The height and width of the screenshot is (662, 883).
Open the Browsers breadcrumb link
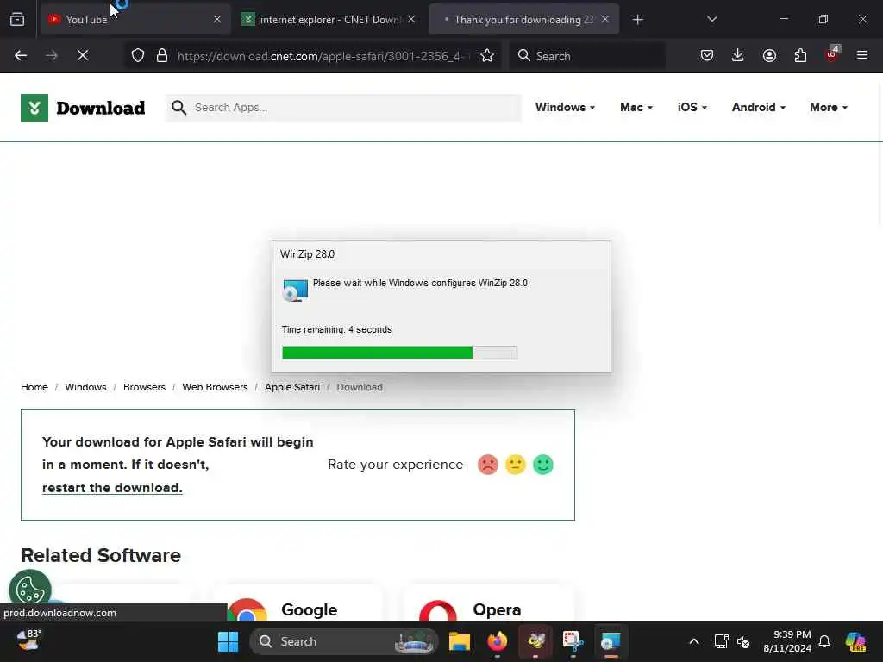point(144,387)
